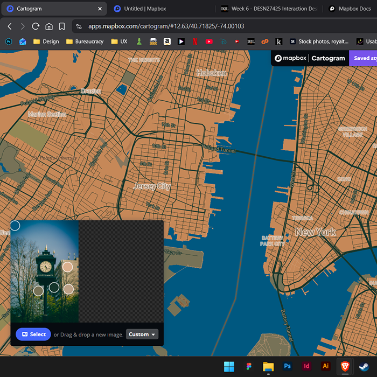This screenshot has width=377, height=377.
Task: Open the YouTube bookmark icon
Action: [209, 41]
